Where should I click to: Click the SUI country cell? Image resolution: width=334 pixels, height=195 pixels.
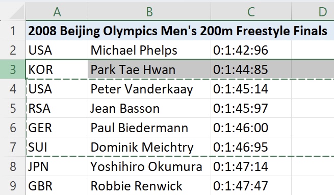(57, 147)
